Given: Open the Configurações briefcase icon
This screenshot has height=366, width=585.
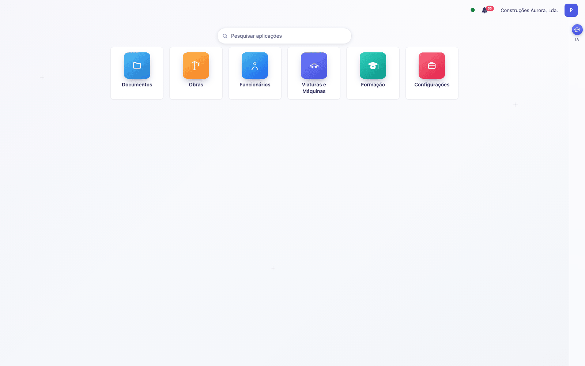Looking at the screenshot, I should tap(432, 66).
